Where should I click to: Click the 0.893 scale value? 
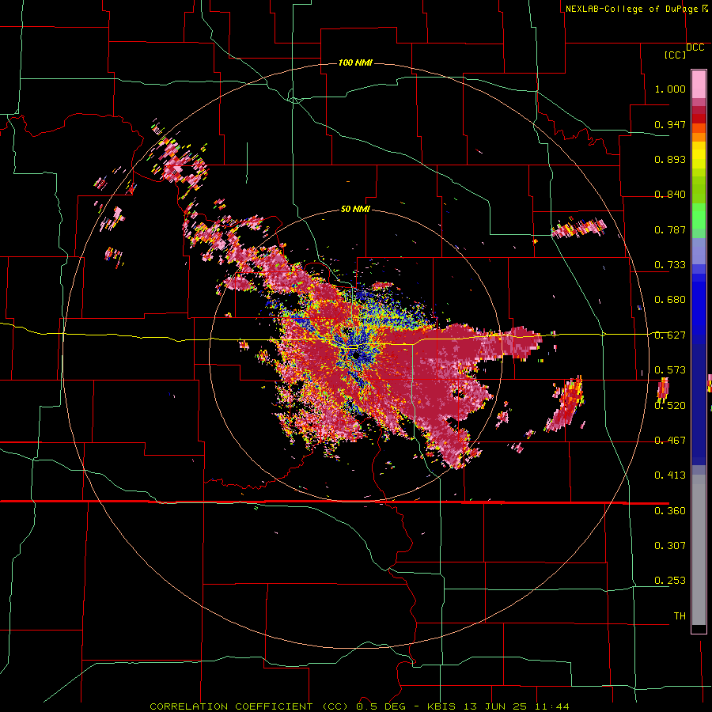coord(670,159)
